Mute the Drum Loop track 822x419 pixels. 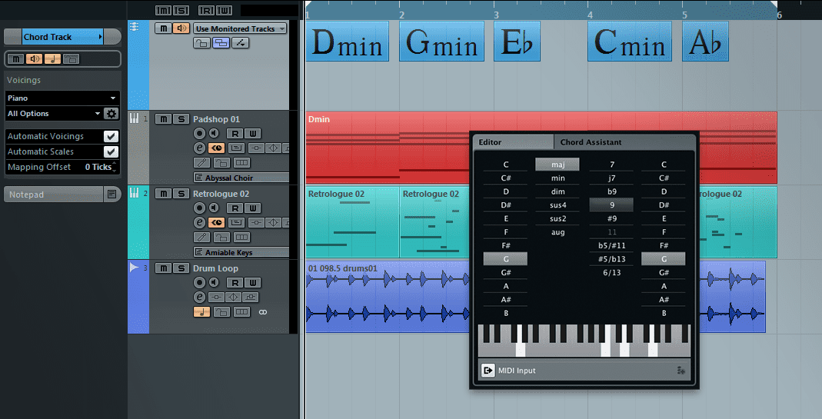tap(164, 268)
